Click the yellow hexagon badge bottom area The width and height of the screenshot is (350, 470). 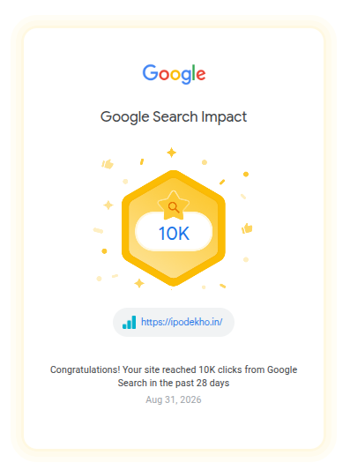click(x=174, y=270)
